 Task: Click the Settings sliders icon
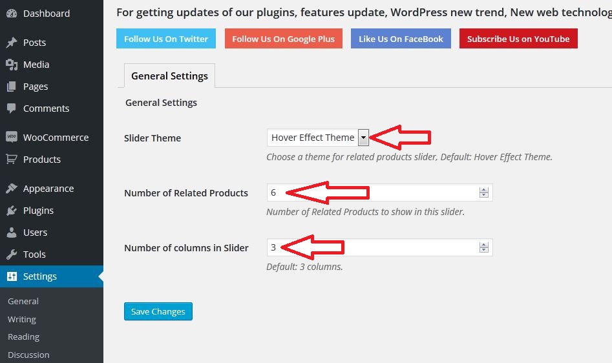(x=12, y=276)
